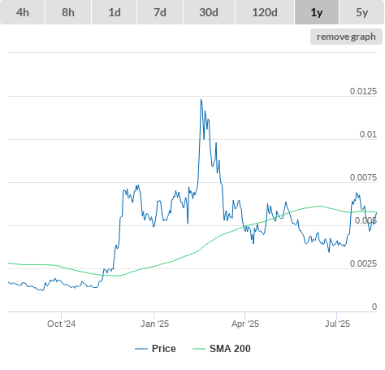Click the Oct '24 axis label
The image size is (385, 370).
(x=61, y=324)
